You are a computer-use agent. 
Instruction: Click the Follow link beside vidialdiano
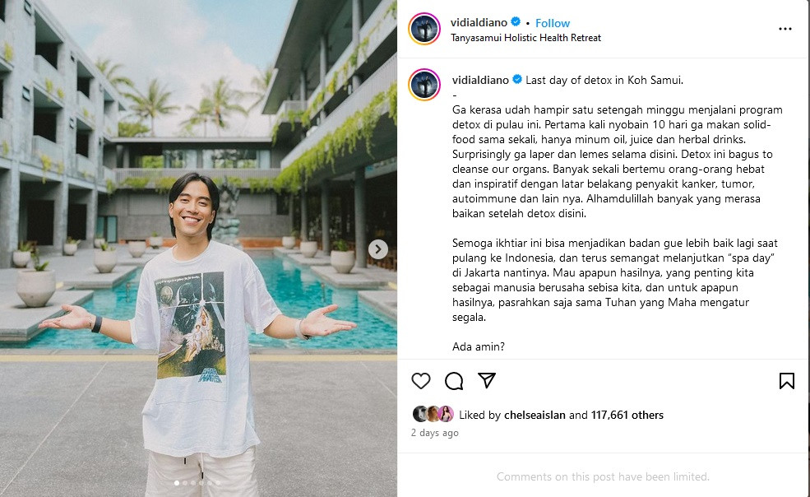coord(553,23)
